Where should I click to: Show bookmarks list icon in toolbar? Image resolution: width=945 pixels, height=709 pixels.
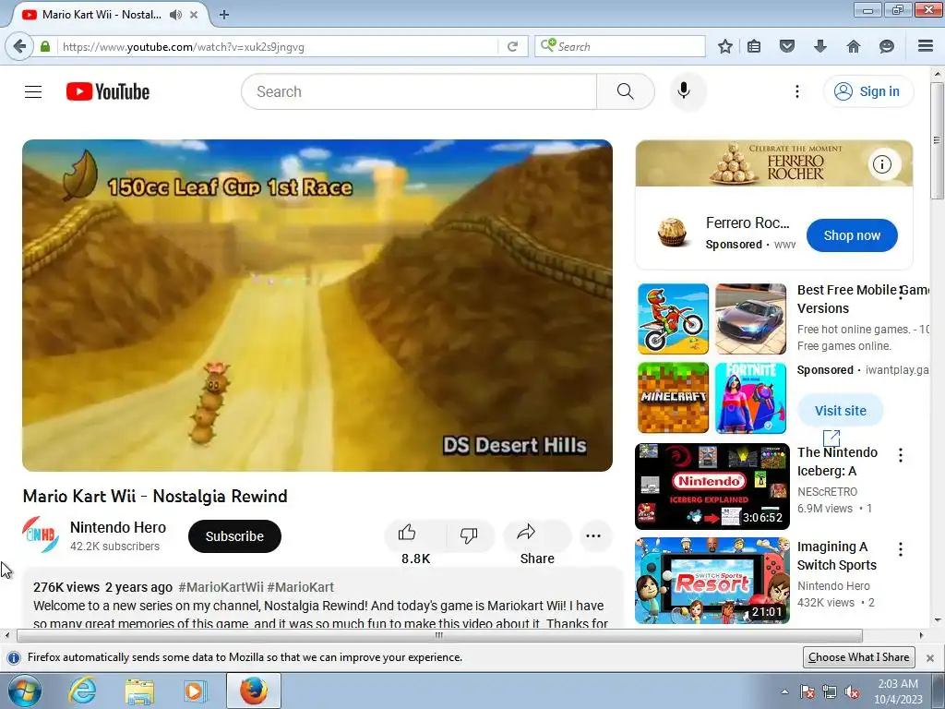tap(754, 46)
